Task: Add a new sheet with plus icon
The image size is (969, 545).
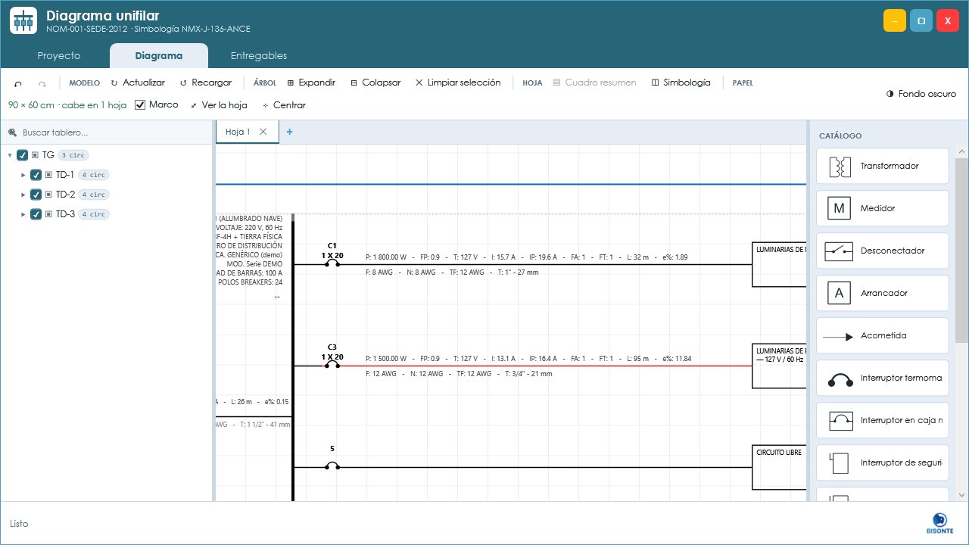Action: [289, 132]
